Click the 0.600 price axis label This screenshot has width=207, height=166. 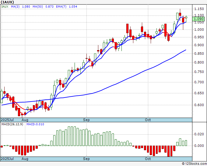point(199,105)
